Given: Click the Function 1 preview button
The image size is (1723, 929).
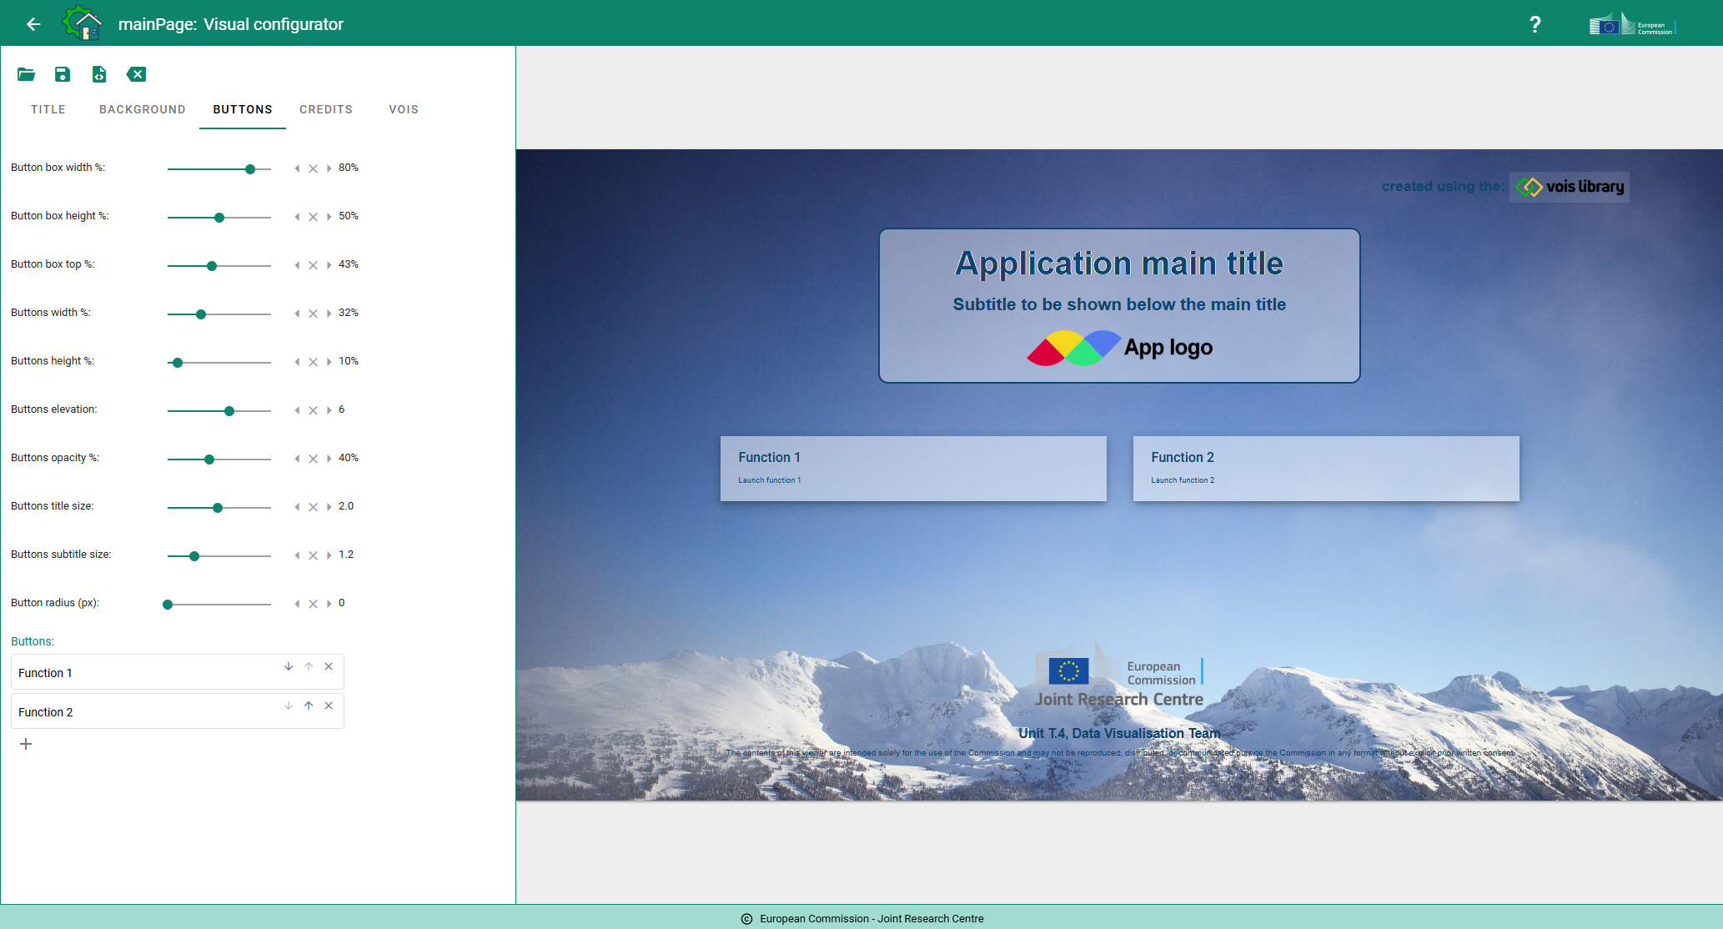Looking at the screenshot, I should coord(913,469).
